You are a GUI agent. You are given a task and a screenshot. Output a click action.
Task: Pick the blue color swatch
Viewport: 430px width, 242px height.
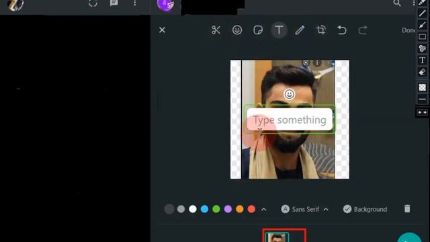(x=204, y=209)
